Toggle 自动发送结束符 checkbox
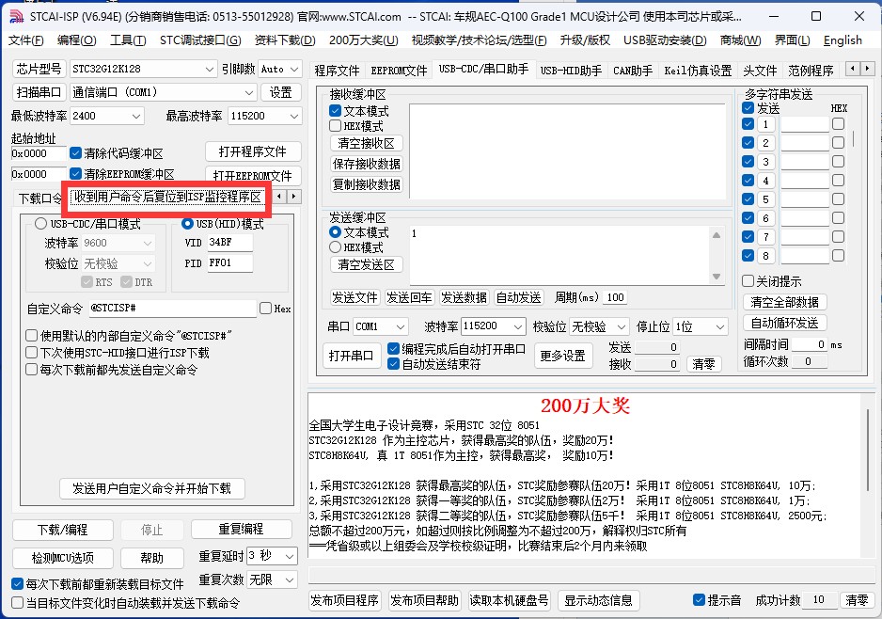This screenshot has height=619, width=882. [x=394, y=364]
